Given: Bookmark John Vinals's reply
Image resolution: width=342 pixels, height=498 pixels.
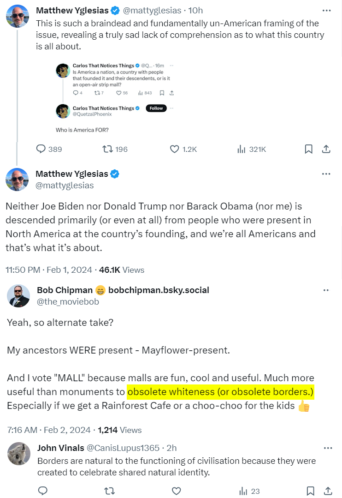Looking at the screenshot, I should tap(311, 491).
